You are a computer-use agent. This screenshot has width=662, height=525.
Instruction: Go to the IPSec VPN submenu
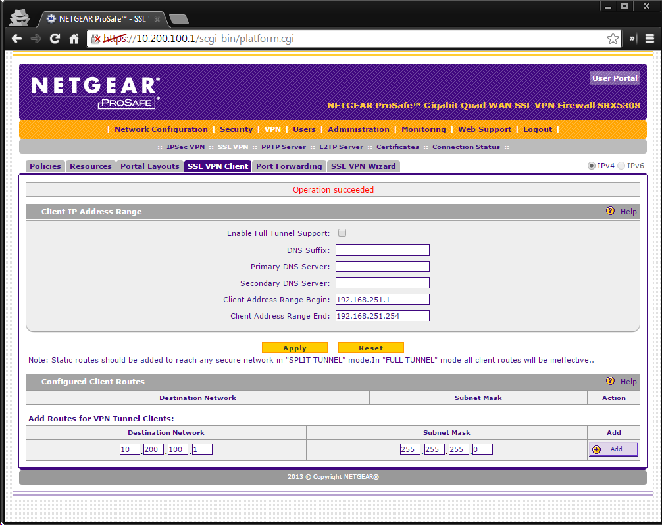tap(186, 147)
